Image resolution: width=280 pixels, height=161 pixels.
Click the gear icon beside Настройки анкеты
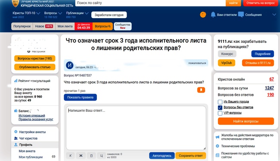[x=16, y=132]
